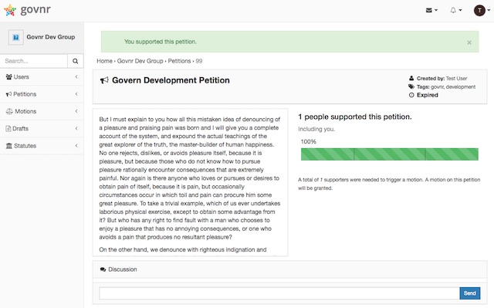
Task: Select the development tag
Action: (x=461, y=87)
